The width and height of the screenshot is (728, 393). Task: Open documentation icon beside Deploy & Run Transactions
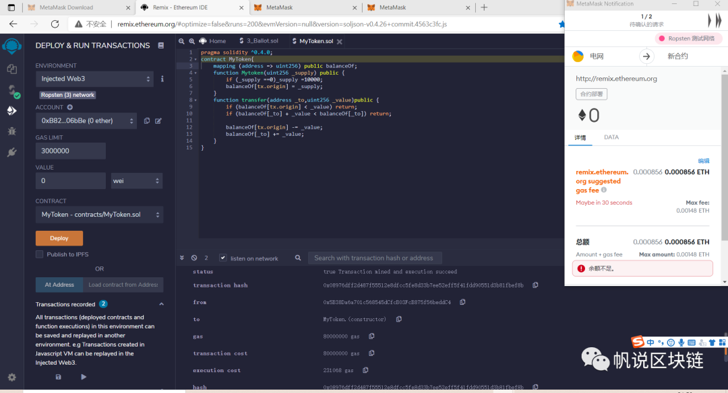[161, 45]
